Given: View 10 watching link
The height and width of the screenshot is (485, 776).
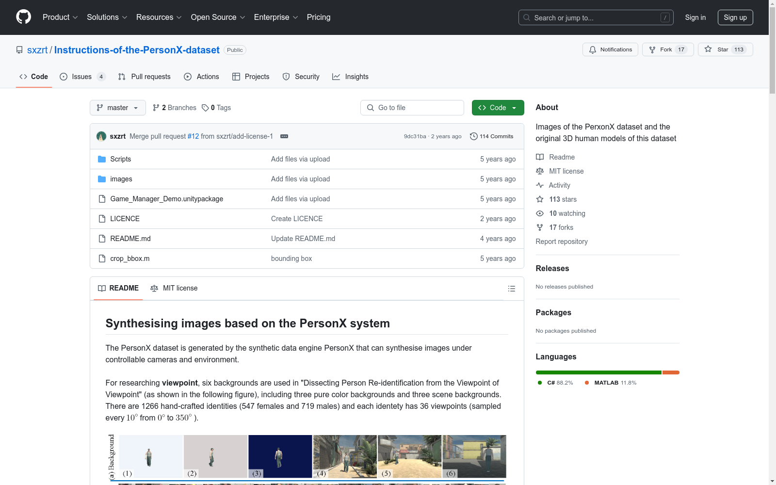Looking at the screenshot, I should tap(561, 213).
